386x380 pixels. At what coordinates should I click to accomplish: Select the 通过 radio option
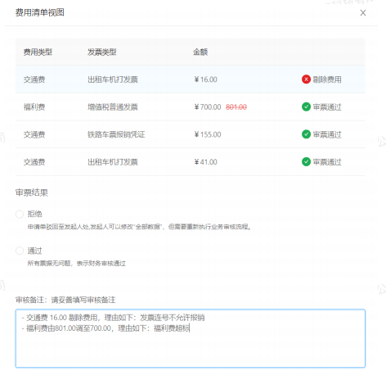(20, 251)
